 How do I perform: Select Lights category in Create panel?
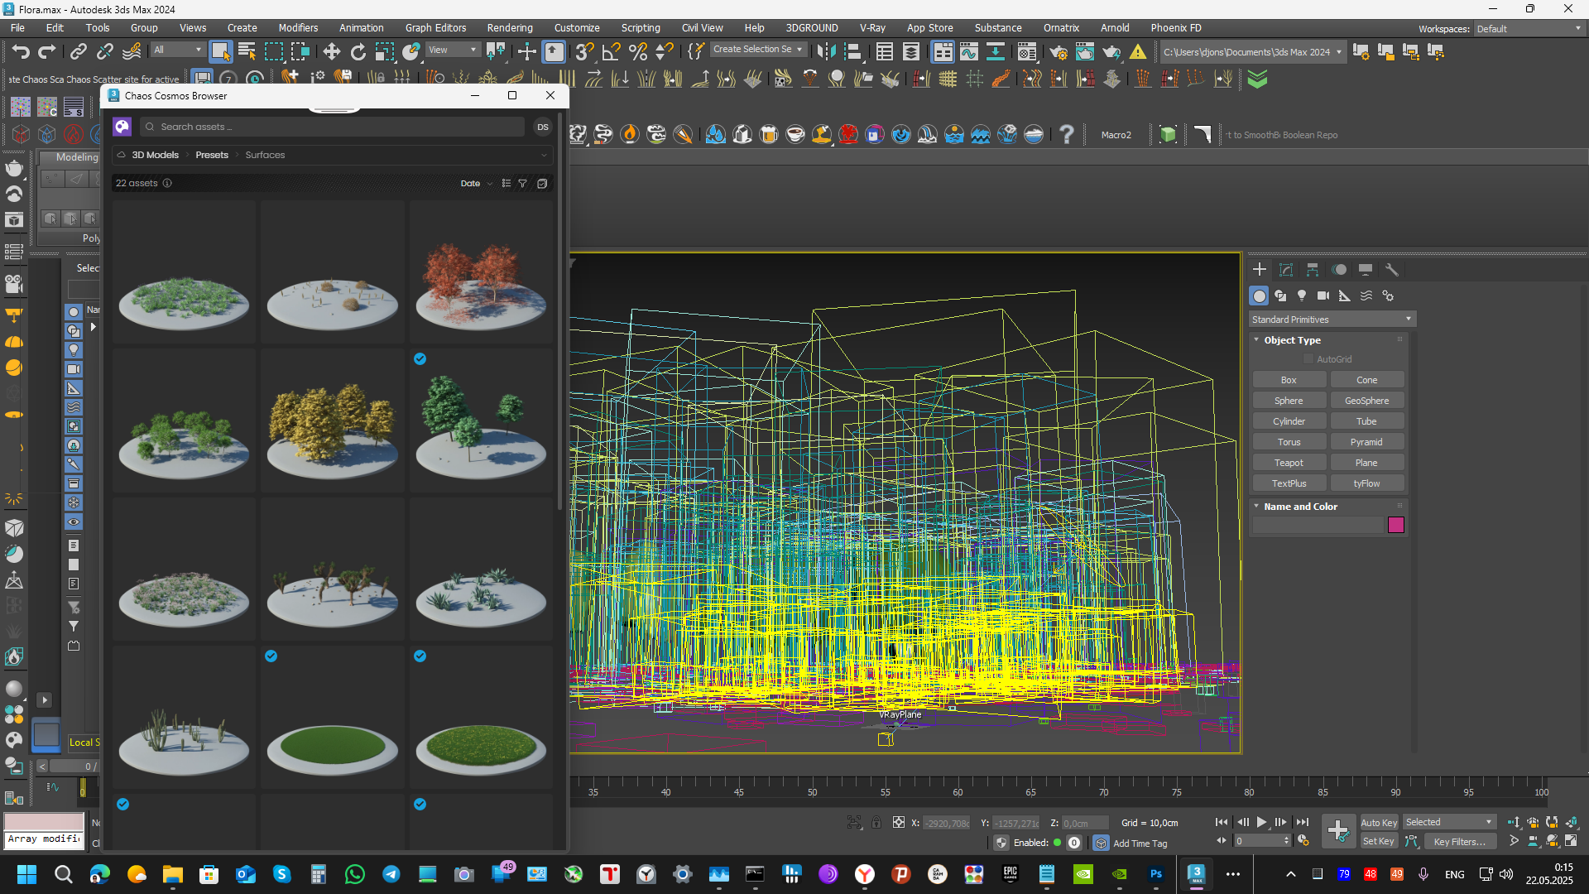click(1302, 296)
